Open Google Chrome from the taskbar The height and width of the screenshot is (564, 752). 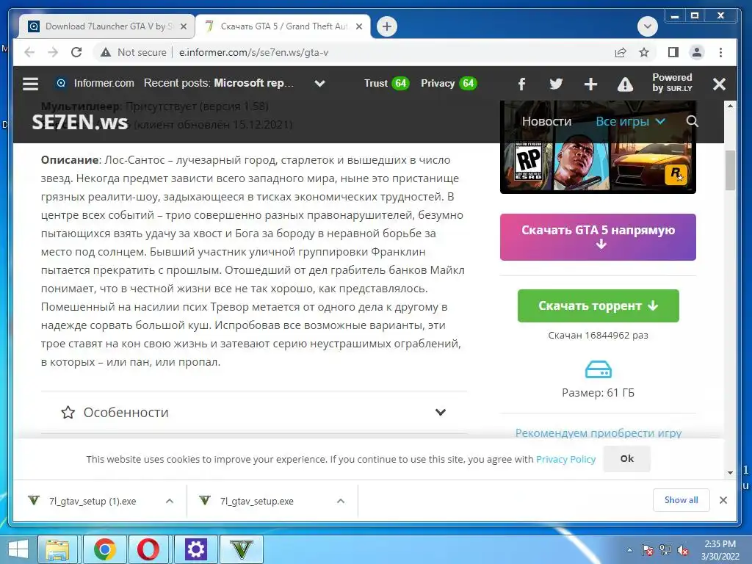pos(104,549)
